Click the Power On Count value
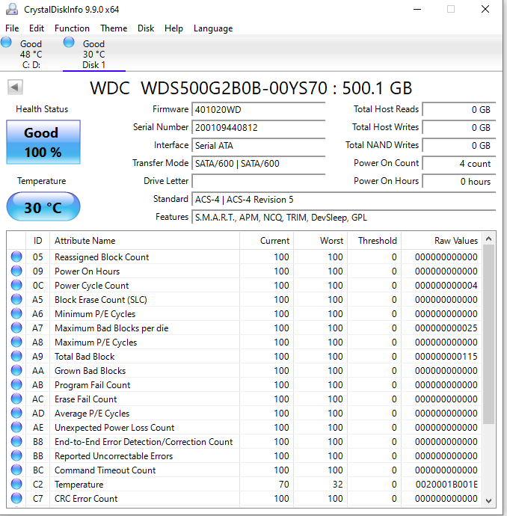This screenshot has height=516, width=507. pyautogui.click(x=459, y=163)
